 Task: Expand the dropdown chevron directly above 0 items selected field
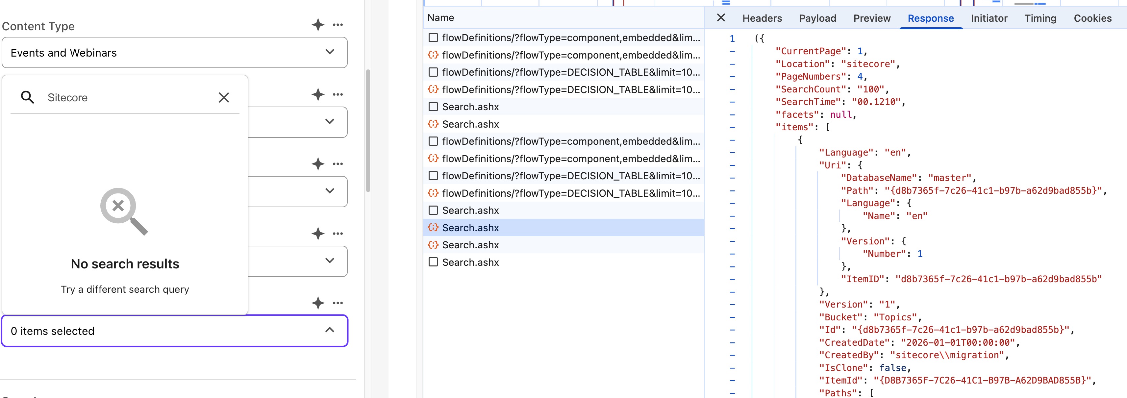point(330,260)
